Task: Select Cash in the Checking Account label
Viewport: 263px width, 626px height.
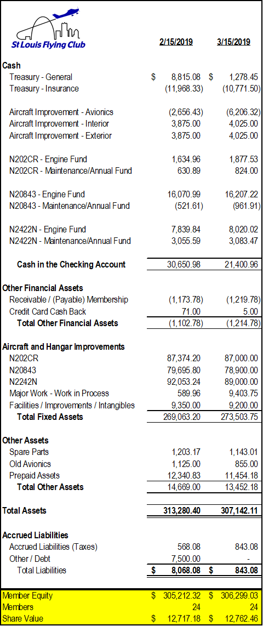Action: (71, 264)
